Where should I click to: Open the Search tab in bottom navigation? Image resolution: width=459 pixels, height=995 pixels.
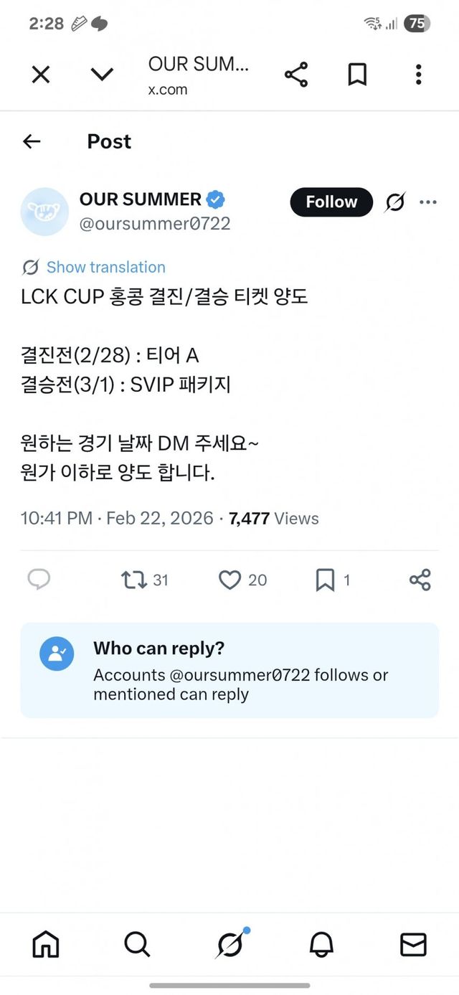[137, 945]
